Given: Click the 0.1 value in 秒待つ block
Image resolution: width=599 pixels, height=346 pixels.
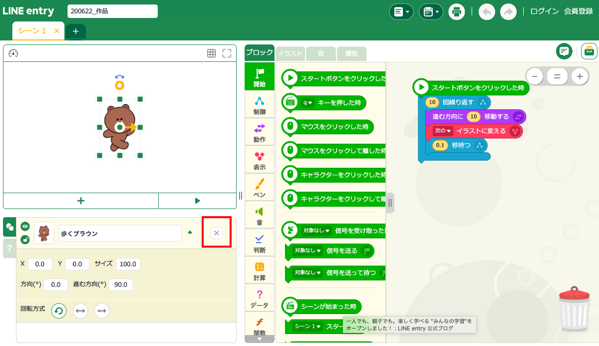Looking at the screenshot, I should (440, 145).
